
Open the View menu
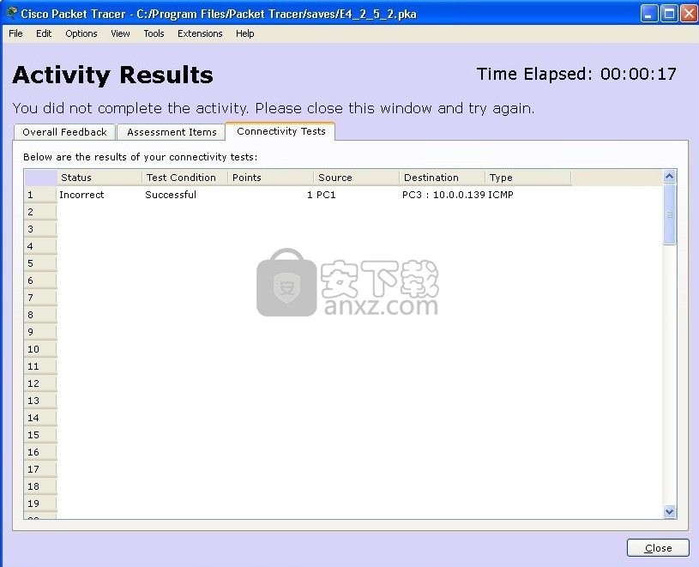120,33
